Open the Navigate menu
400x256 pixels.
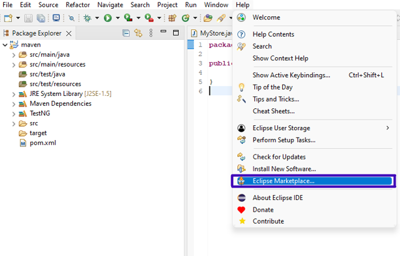[x=110, y=5]
